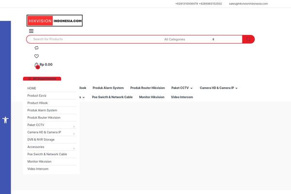Open the shopping cart bag icon
The height and width of the screenshot is (194, 291).
37,65
